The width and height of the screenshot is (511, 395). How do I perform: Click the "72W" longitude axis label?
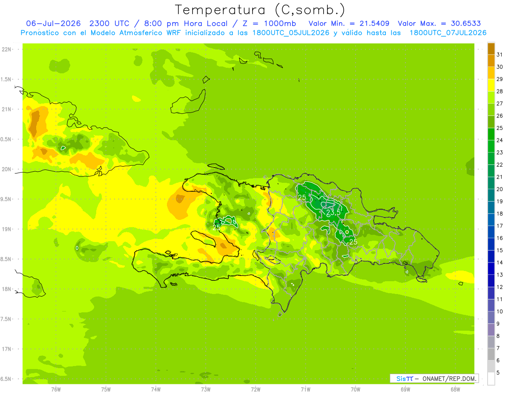(255, 389)
